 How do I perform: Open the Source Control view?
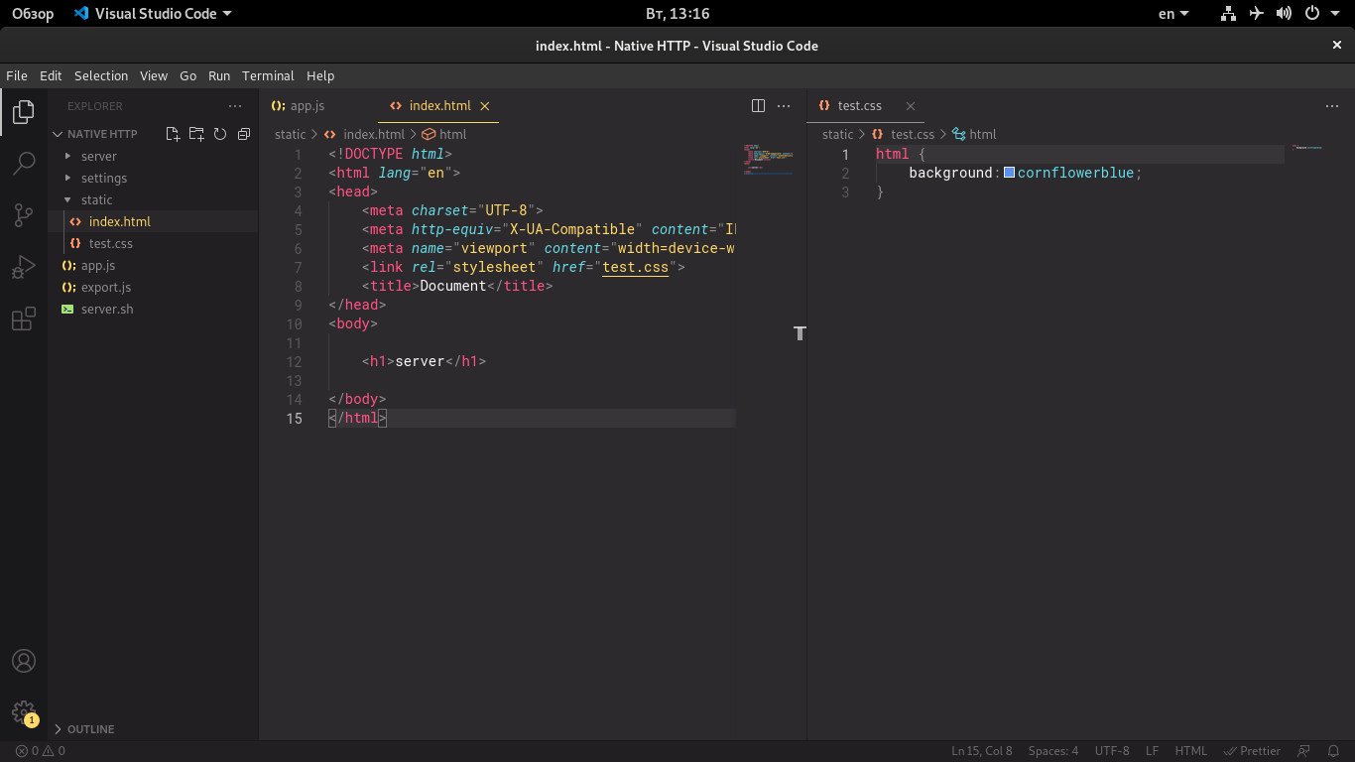click(x=24, y=214)
